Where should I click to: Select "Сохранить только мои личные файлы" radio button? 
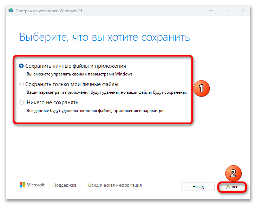tap(21, 84)
